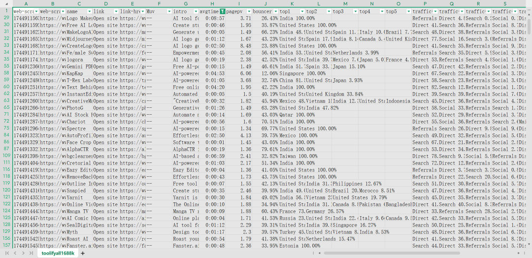The width and height of the screenshot is (532, 258).
Task: Open traffic filter dropdown in column P
Action: coord(435,11)
